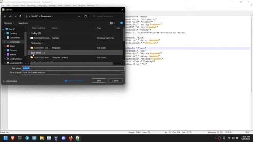This screenshot has height=142, width=253.
Task: Collapse the Yesterday (1) group
Action: [29, 43]
